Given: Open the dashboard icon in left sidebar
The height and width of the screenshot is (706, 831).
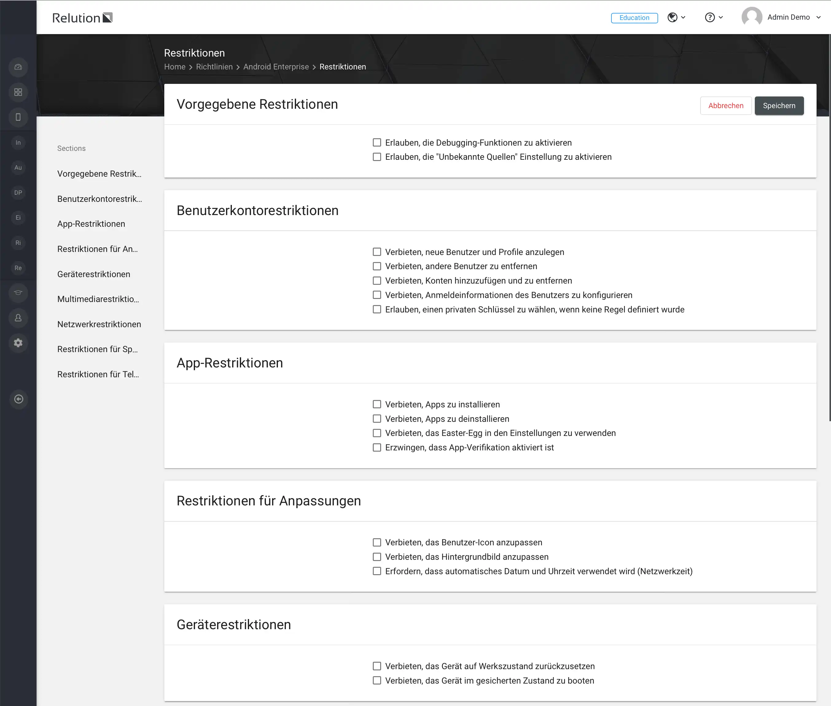Looking at the screenshot, I should [18, 67].
